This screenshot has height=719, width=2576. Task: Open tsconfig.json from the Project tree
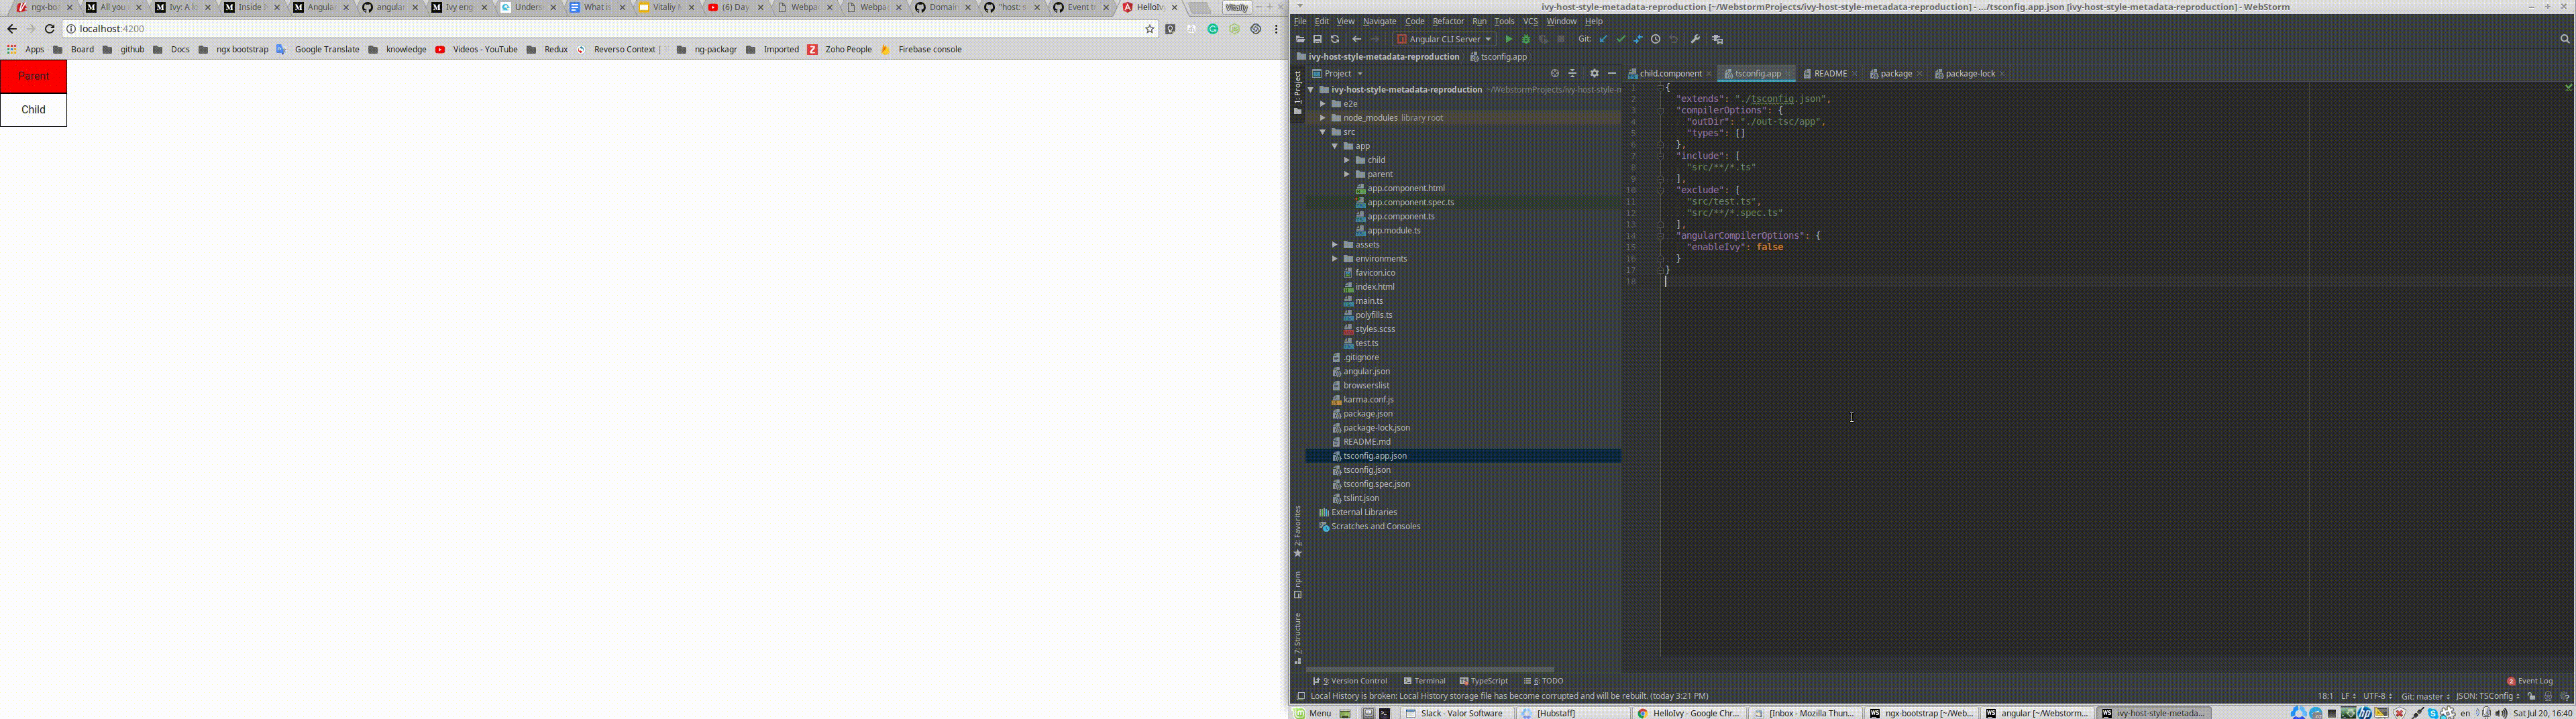(1368, 469)
